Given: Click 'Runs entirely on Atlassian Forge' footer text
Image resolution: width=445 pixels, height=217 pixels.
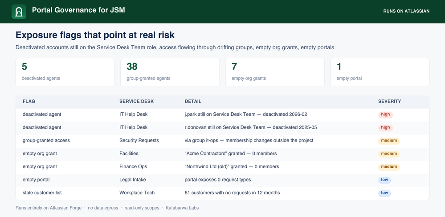Looking at the screenshot, I should [x=48, y=208].
